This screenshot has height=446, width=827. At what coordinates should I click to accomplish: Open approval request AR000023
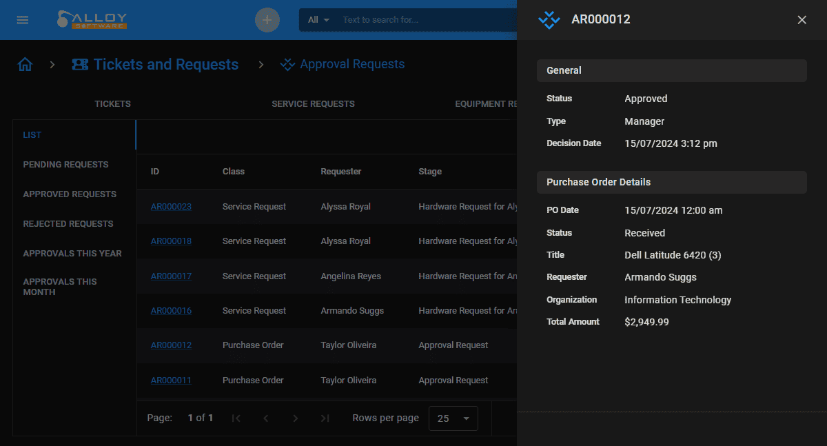(x=171, y=206)
